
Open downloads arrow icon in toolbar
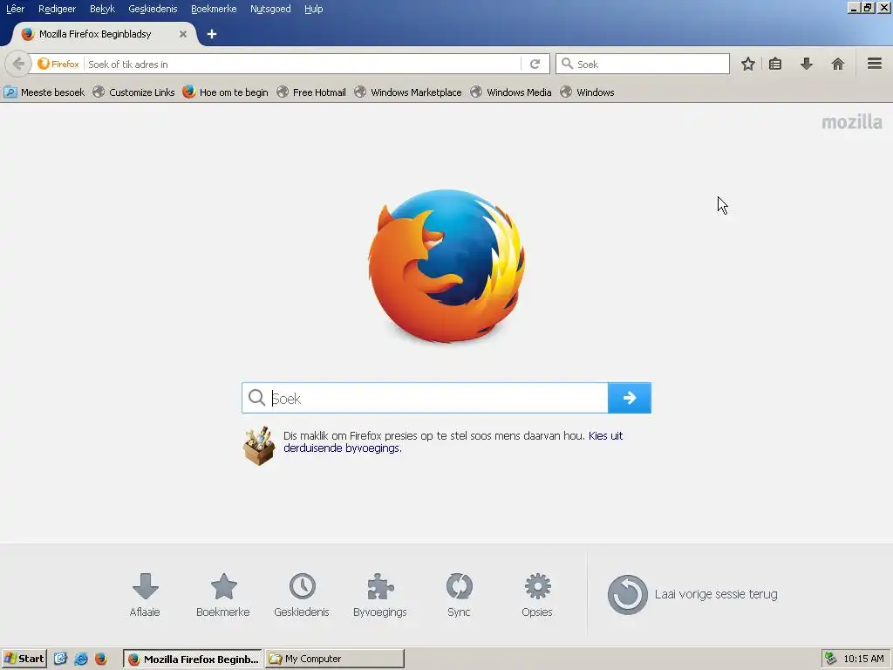(x=807, y=64)
